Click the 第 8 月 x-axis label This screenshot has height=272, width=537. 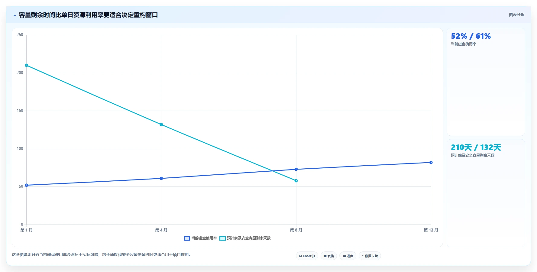coord(296,230)
